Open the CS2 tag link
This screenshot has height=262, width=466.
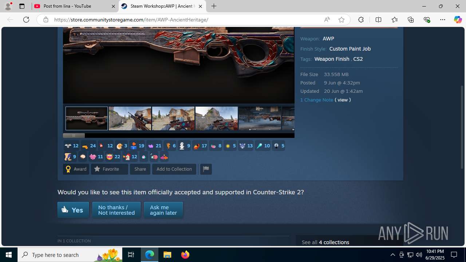[358, 59]
